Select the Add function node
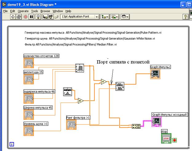Screen dimensions: 192x151 point(104,82)
